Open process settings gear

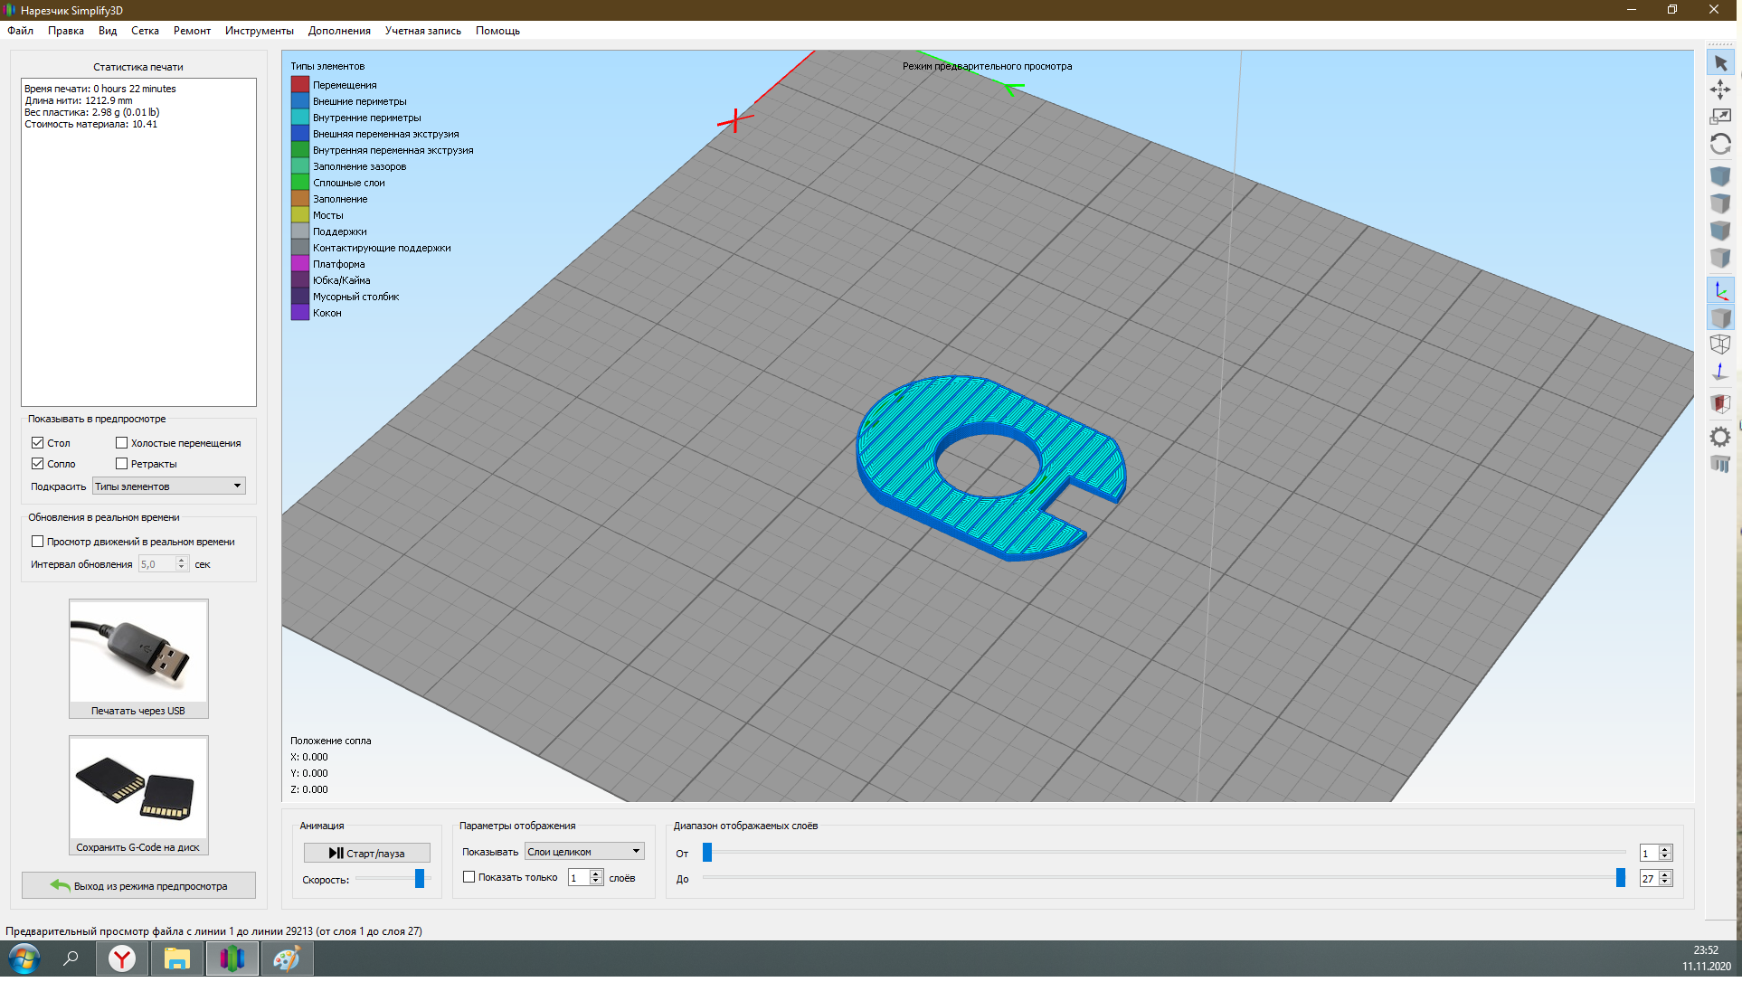click(1720, 437)
